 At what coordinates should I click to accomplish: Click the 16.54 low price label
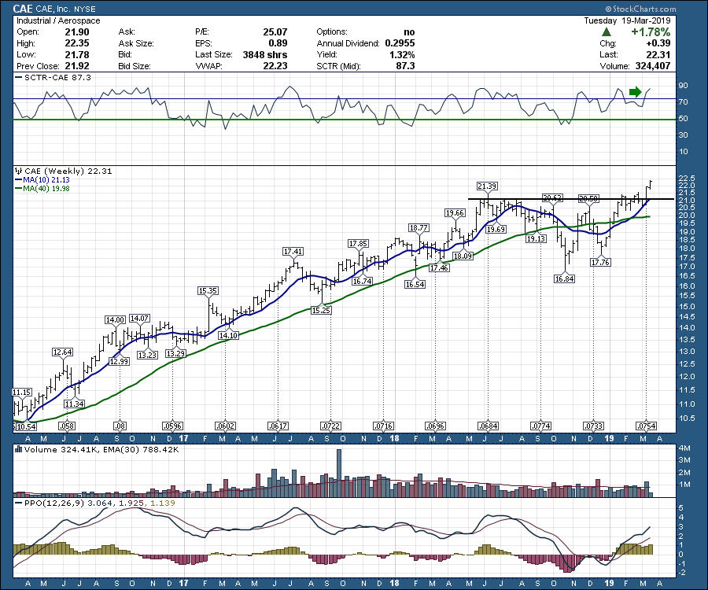pyautogui.click(x=415, y=285)
